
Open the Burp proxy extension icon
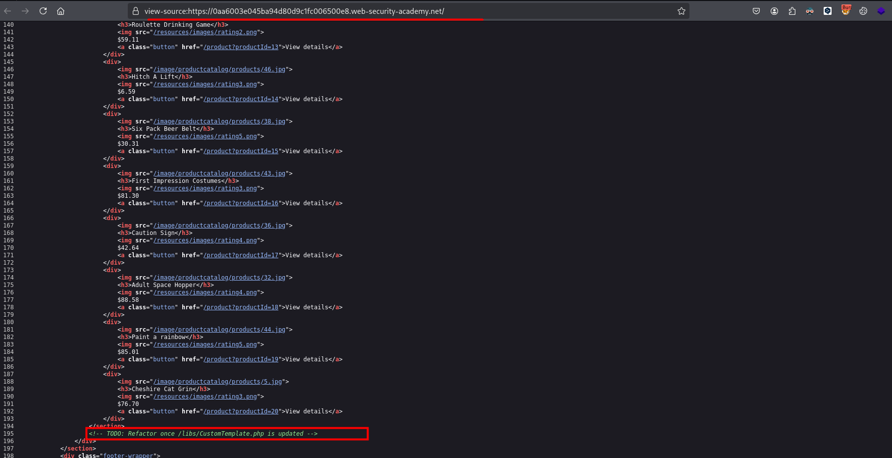point(845,10)
